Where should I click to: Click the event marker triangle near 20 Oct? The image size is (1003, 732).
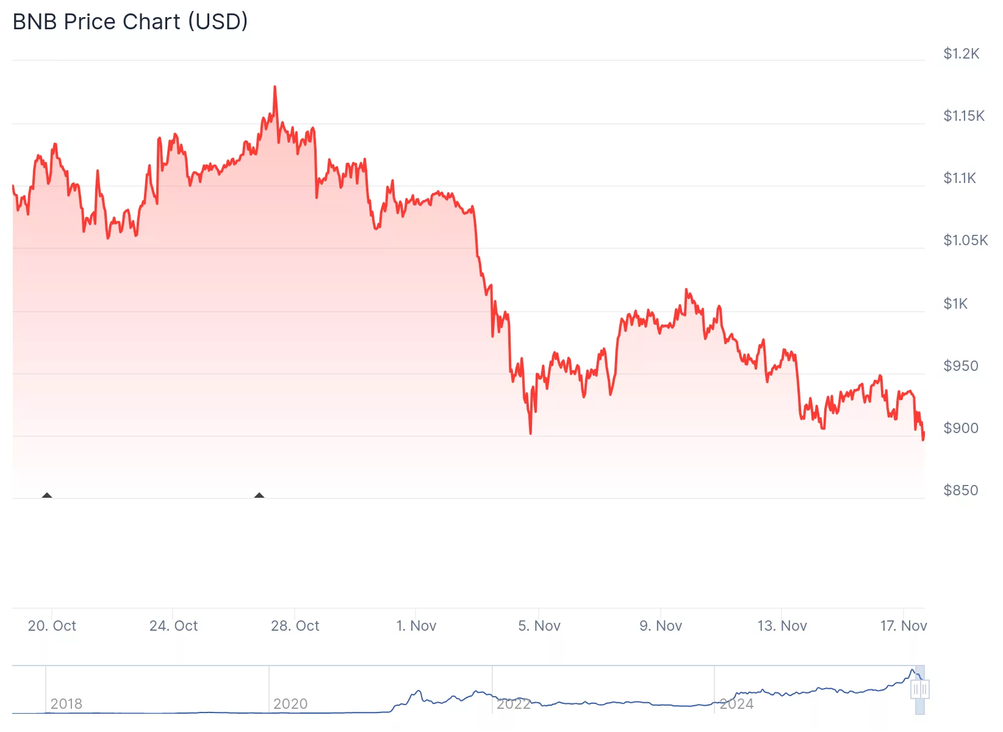click(x=47, y=495)
